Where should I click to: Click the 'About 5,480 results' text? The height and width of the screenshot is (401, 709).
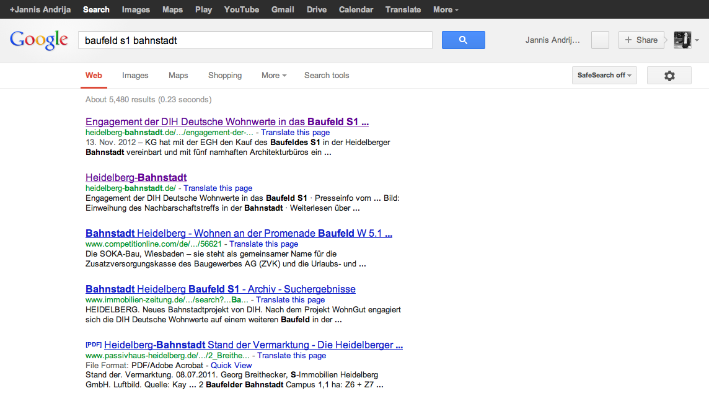pos(120,99)
